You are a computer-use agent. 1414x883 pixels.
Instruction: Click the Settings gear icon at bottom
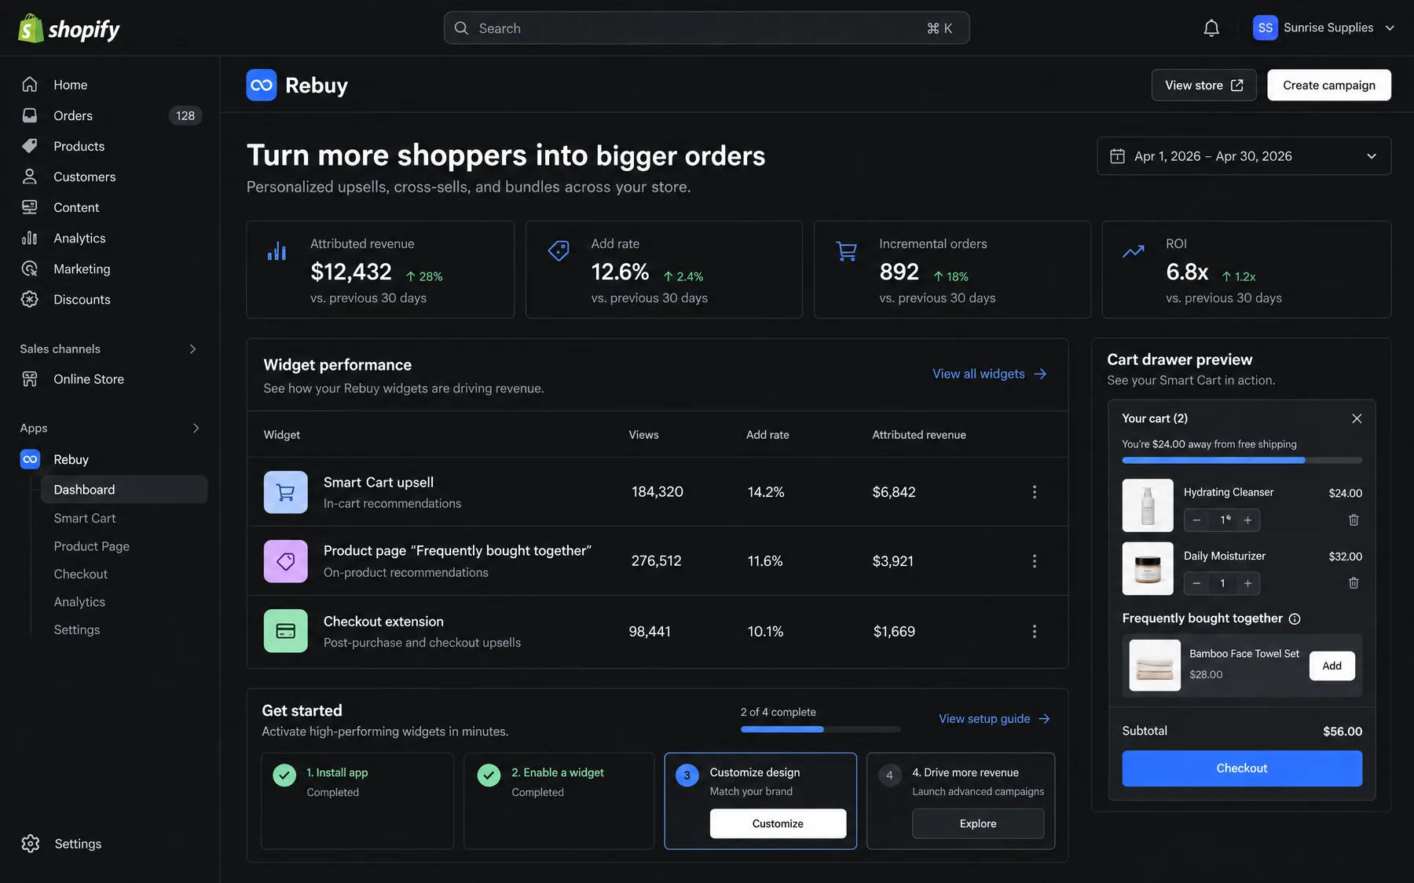pos(31,844)
